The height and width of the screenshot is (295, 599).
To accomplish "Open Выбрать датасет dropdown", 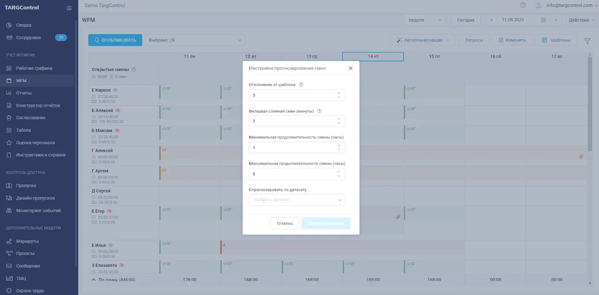I will coord(297,200).
